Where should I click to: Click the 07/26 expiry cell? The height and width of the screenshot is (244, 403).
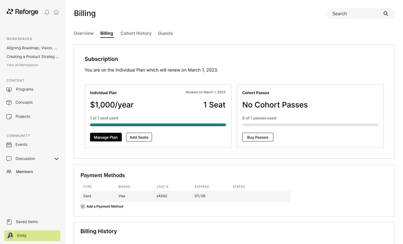(x=200, y=196)
